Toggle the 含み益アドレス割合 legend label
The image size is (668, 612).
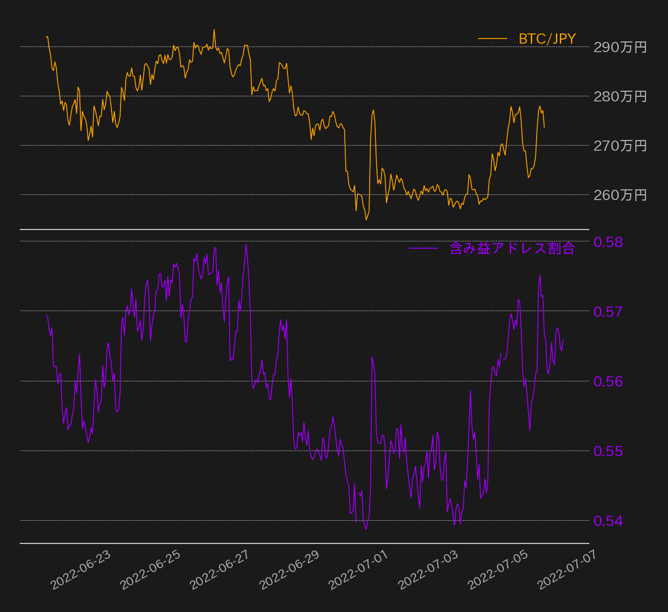pyautogui.click(x=512, y=248)
